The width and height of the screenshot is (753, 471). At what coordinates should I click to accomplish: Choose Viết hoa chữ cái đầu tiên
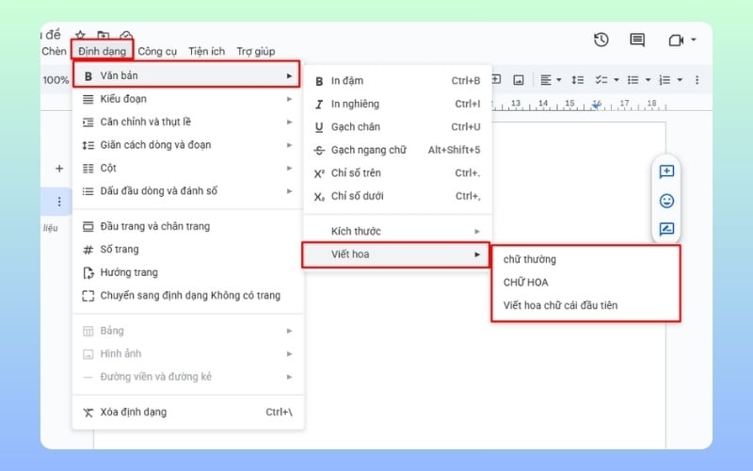(585, 305)
